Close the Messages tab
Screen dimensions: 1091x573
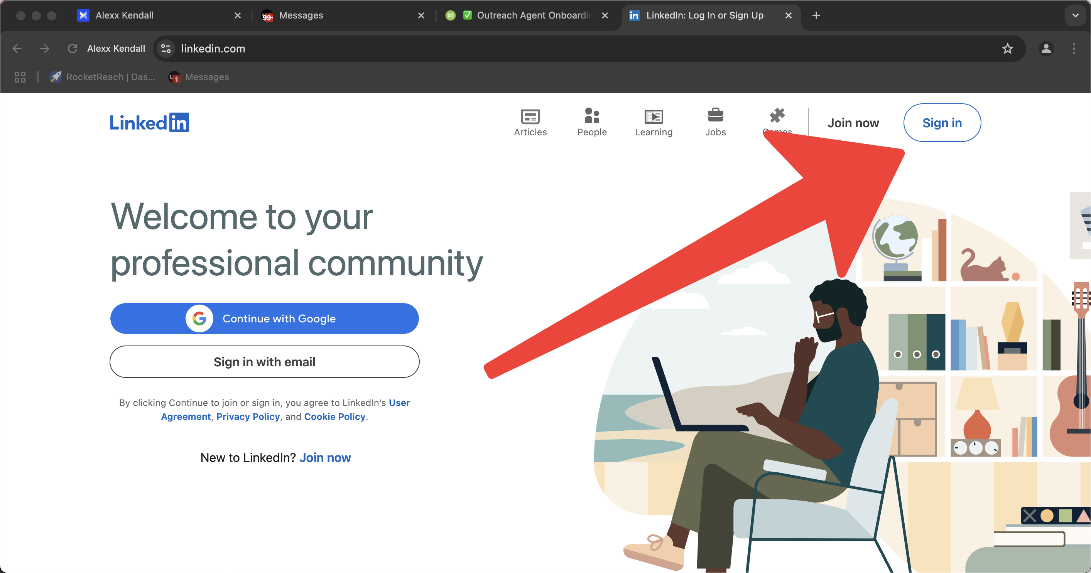[421, 16]
